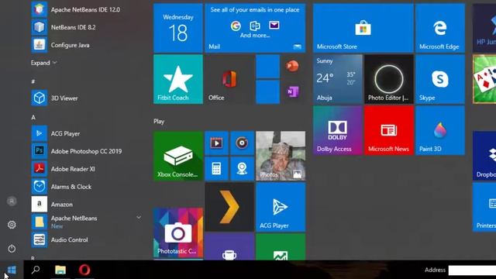Open Microsoft Store tile
Screen dimensions: 496x279
tap(363, 28)
